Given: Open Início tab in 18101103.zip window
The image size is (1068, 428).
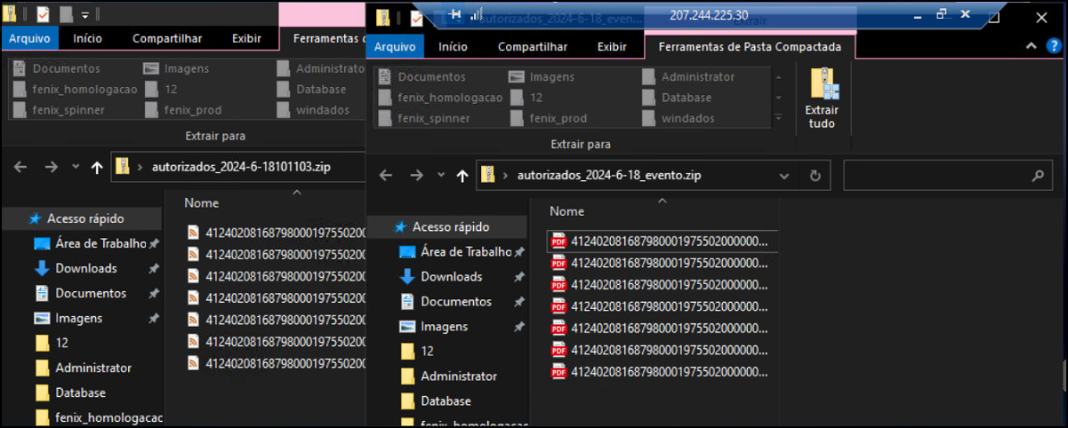Looking at the screenshot, I should pyautogui.click(x=87, y=38).
